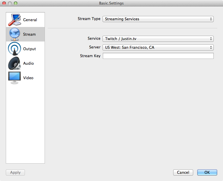
Task: Expand the Service dropdown showing Twitch
Action: 158,39
